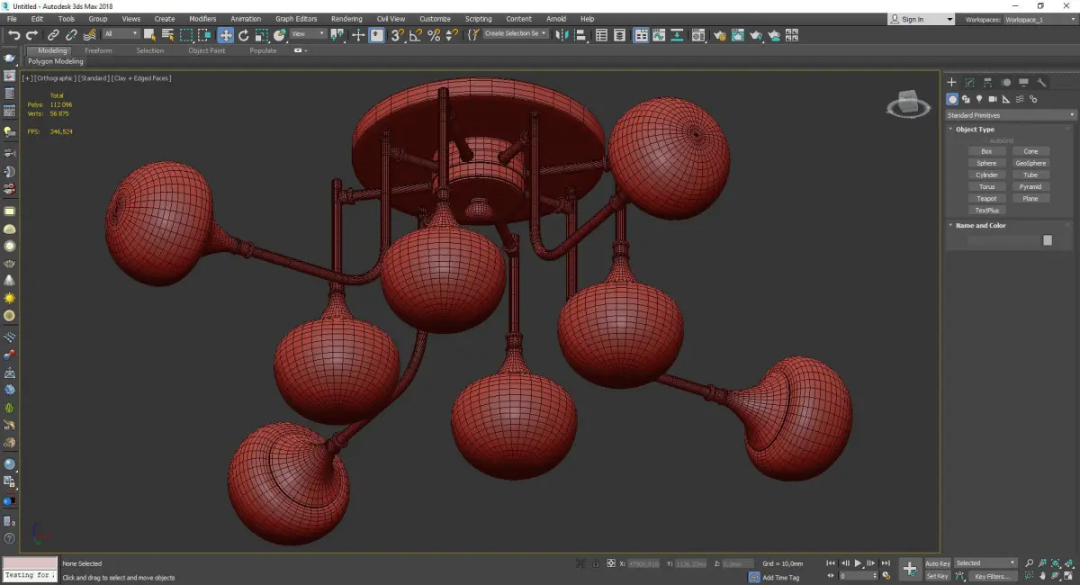Click the GeoSphere primitive button
This screenshot has height=585, width=1080.
click(1030, 163)
